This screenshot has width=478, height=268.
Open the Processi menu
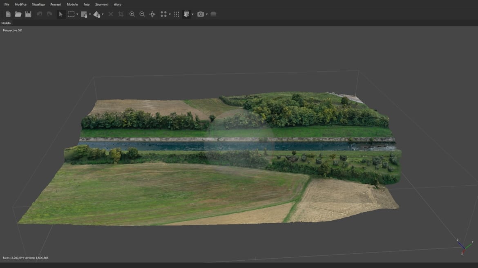(56, 4)
